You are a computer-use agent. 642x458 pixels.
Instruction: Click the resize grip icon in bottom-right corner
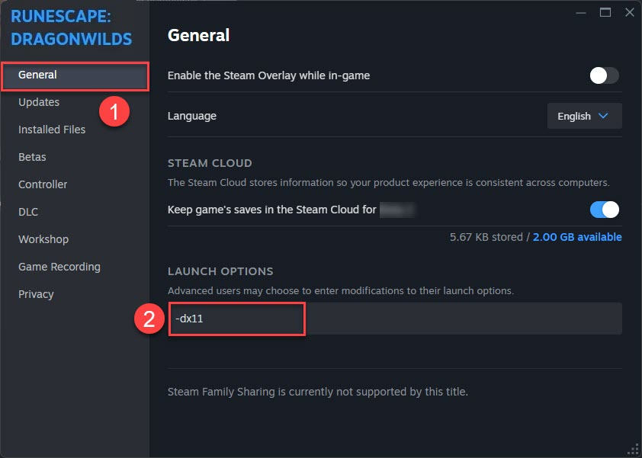click(x=634, y=450)
